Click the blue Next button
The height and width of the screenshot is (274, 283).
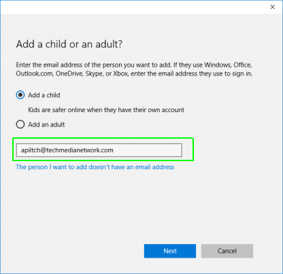[170, 251]
